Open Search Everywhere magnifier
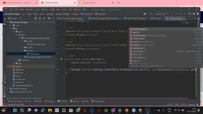 pos(190,14)
